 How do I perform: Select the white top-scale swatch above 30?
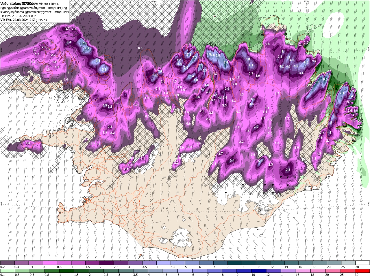click(x=362, y=263)
